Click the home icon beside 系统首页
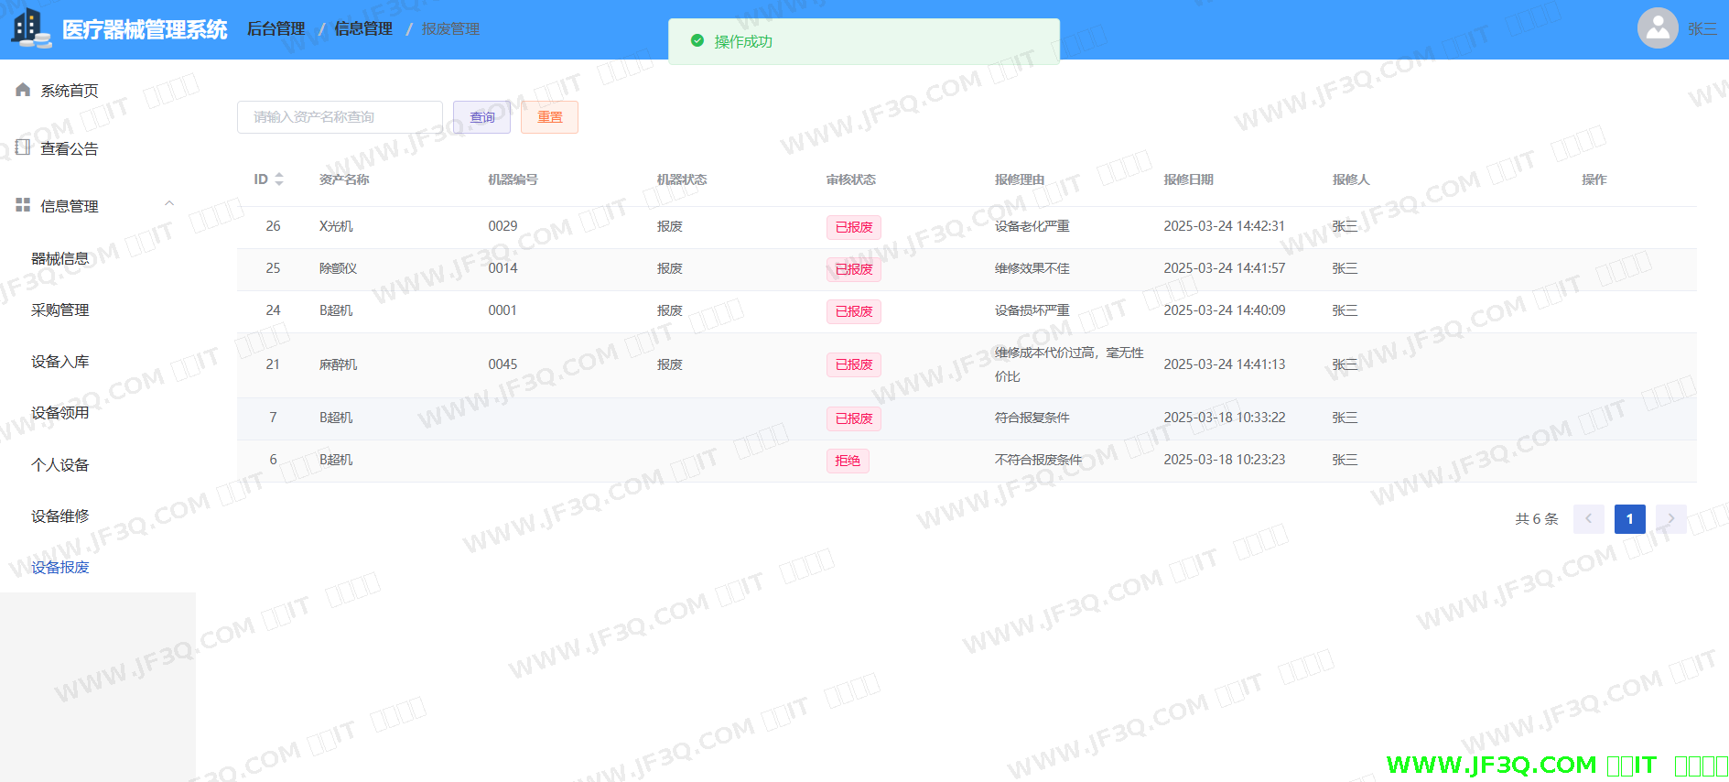Screen dimensions: 1729x782 pos(23,90)
